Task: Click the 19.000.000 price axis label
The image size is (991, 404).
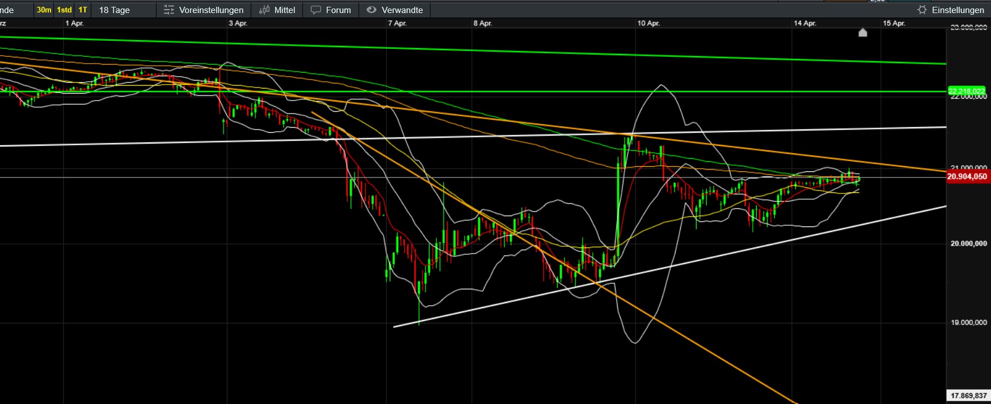Action: 969,322
